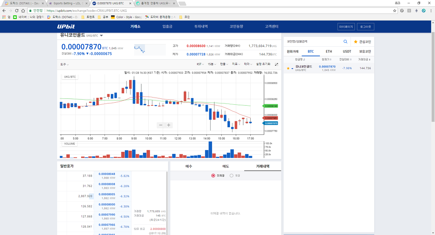Click the star icon beside 관심코인
435x235 pixels.
pos(356,42)
